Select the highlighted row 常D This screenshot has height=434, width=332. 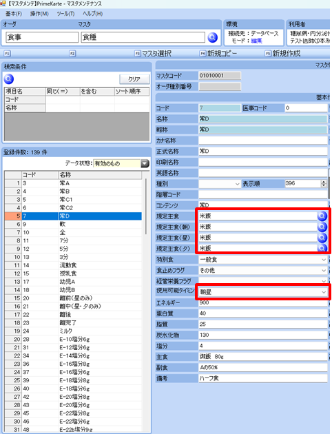point(73,216)
